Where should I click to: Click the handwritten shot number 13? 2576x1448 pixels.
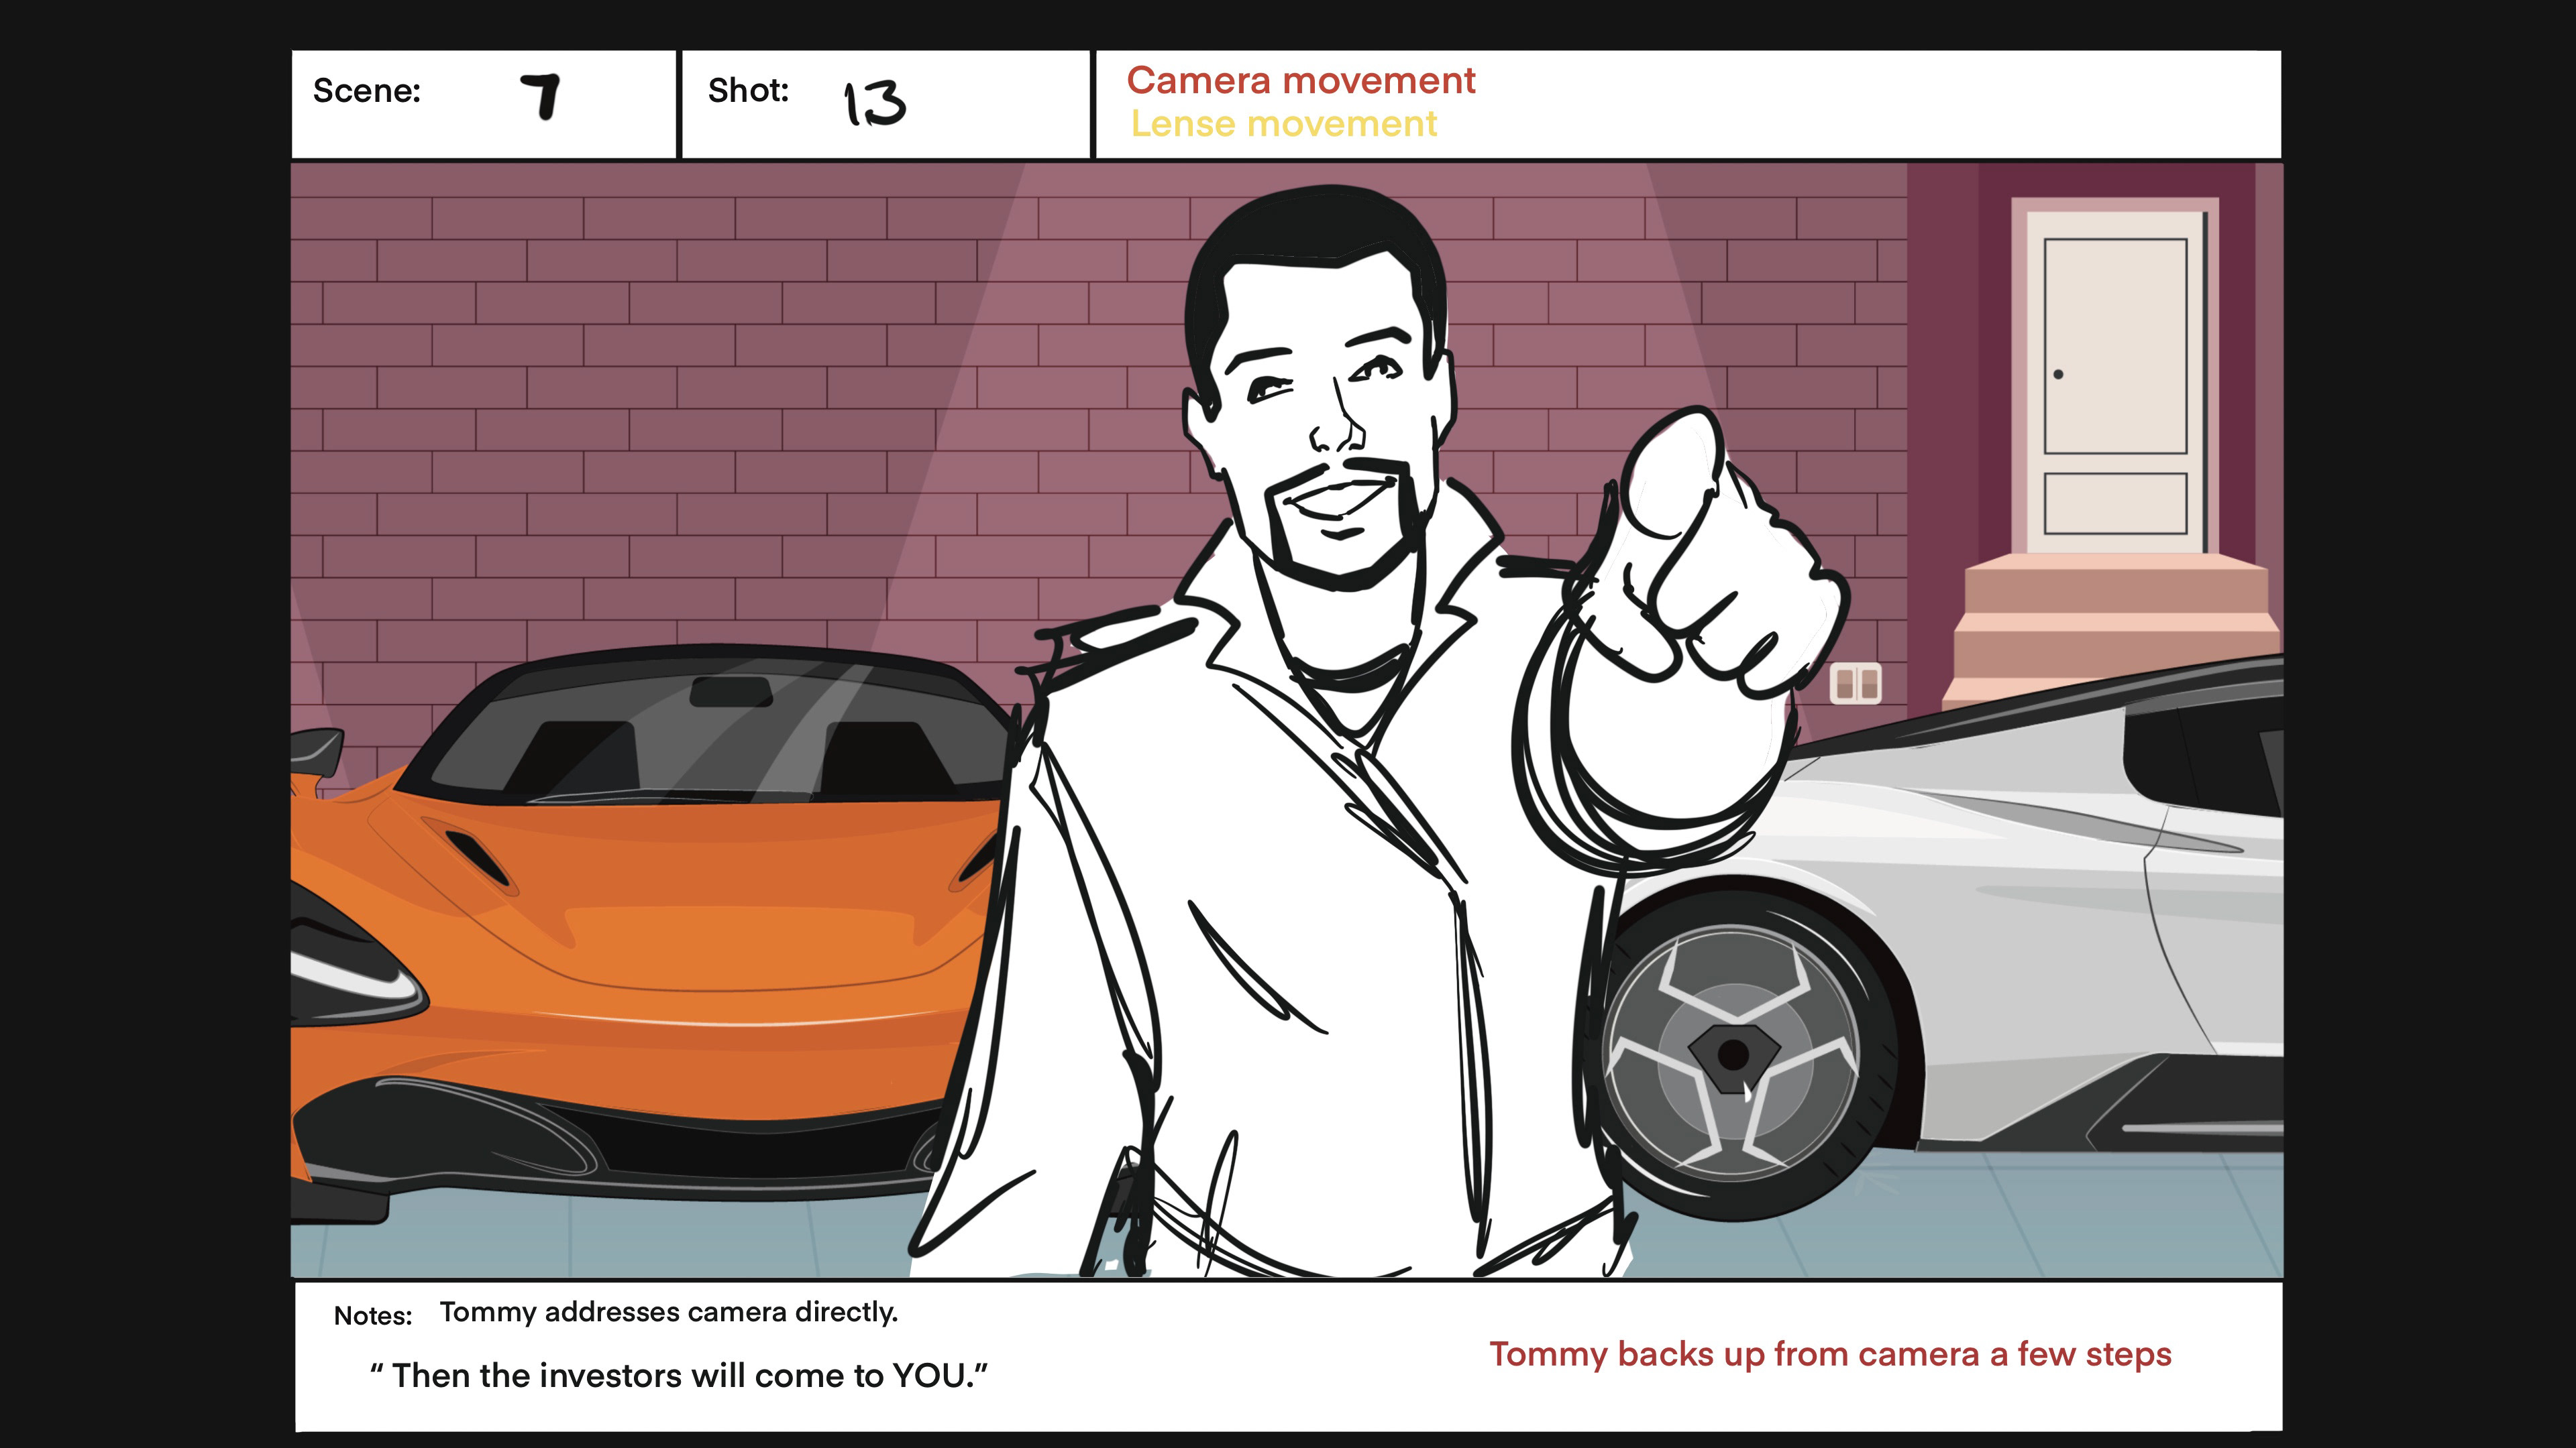pyautogui.click(x=875, y=103)
